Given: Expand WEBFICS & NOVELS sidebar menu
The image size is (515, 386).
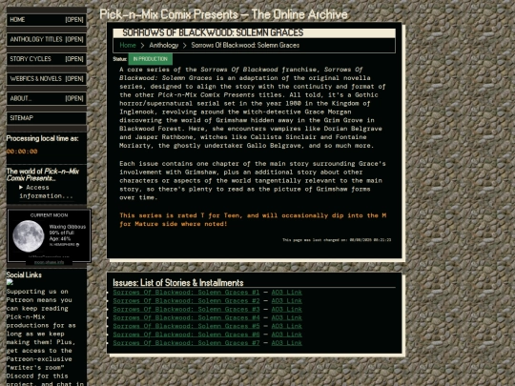Looking at the screenshot, I should click(x=47, y=79).
